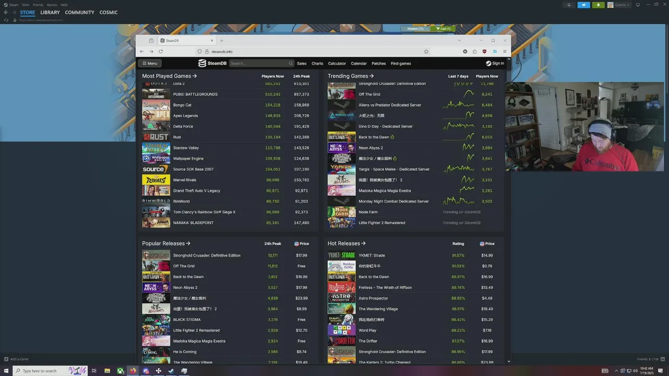Click Little Fighter 2 Remastered trending thumbnail
Viewport: 669px width, 376px height.
click(341, 222)
